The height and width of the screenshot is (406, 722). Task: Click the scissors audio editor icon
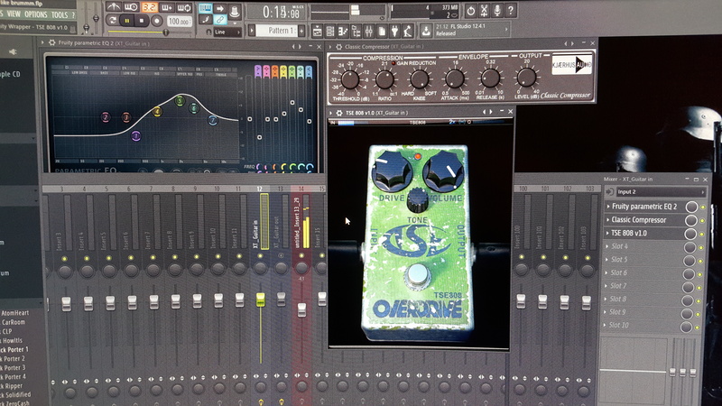click(x=484, y=10)
